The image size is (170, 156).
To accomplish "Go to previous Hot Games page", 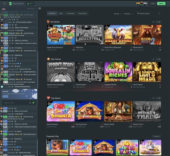I will pos(154,22).
